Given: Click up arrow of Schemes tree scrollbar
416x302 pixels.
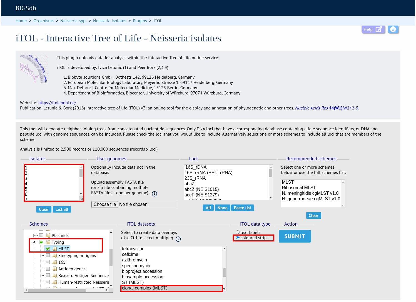Looking at the screenshot, I should (111, 232).
